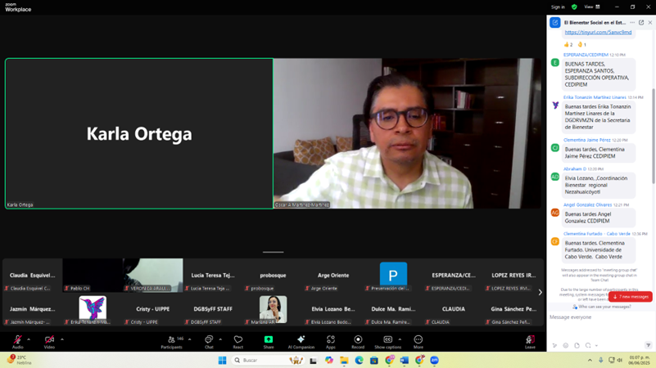656x368 pixels.
Task: Expand the participants options arrow
Action: pyautogui.click(x=189, y=339)
